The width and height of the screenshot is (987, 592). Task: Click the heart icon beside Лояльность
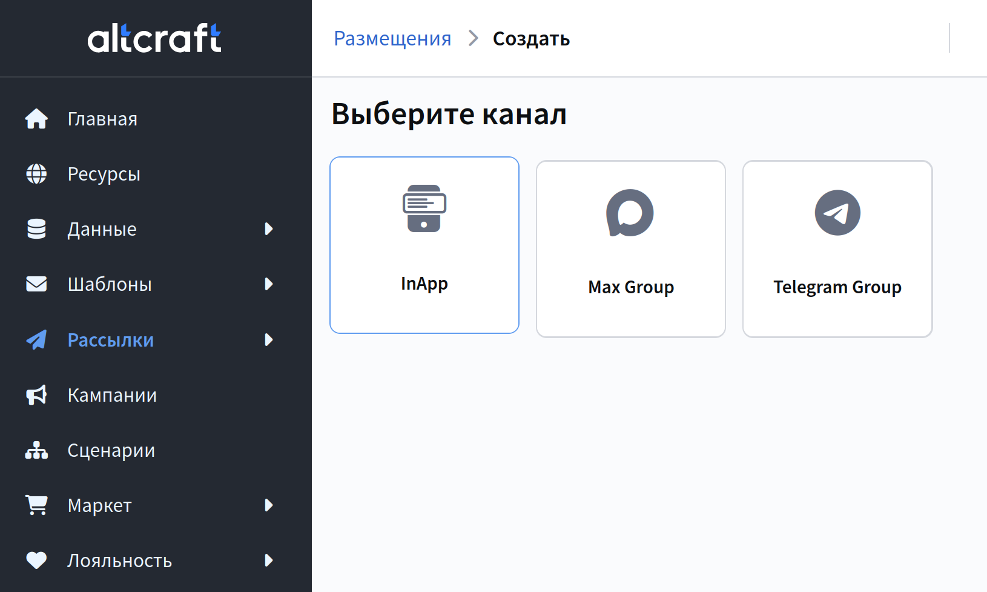(x=36, y=560)
